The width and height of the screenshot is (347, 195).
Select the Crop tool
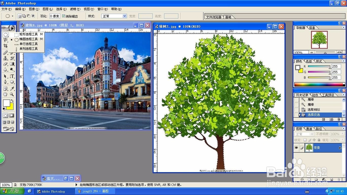(x=5, y=45)
